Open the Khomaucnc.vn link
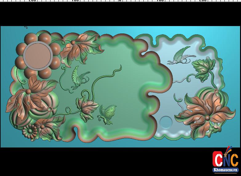Image resolution: width=241 pixels, height=176 pixels. 225,170
